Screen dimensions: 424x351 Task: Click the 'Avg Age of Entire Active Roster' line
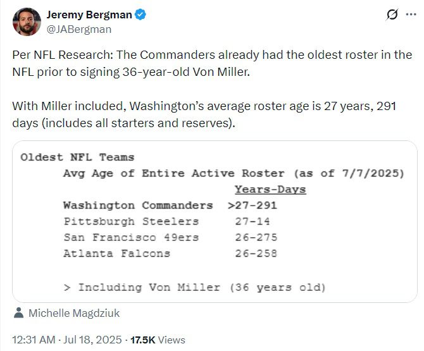233,173
